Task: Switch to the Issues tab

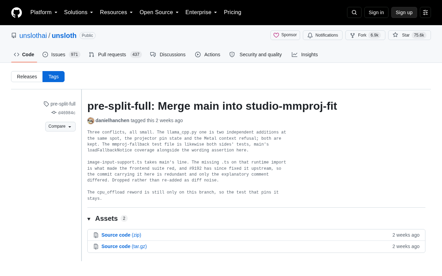Action: click(x=61, y=55)
